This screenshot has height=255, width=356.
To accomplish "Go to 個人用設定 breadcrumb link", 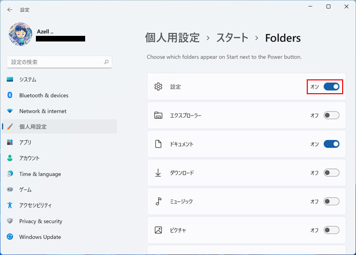I will coord(172,37).
